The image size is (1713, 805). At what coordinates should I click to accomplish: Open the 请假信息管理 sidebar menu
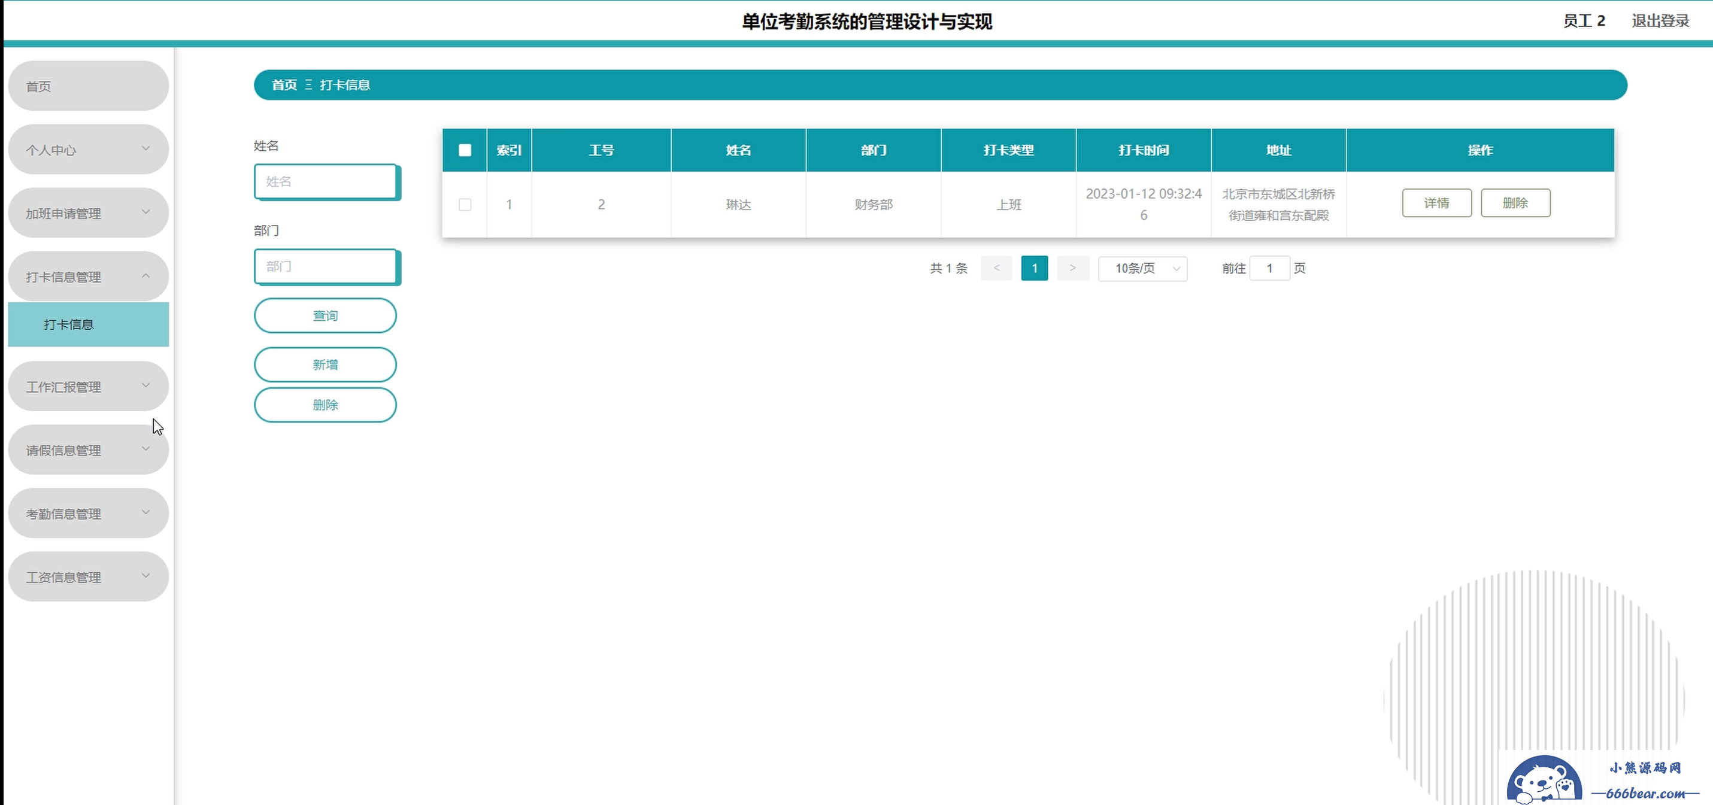click(x=89, y=450)
